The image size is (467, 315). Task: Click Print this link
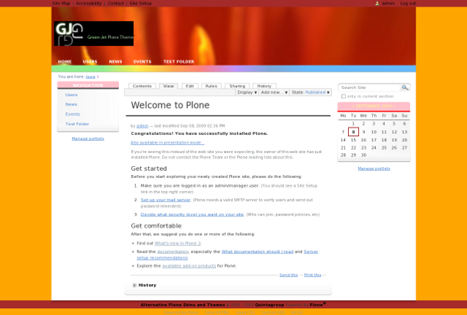(x=312, y=275)
